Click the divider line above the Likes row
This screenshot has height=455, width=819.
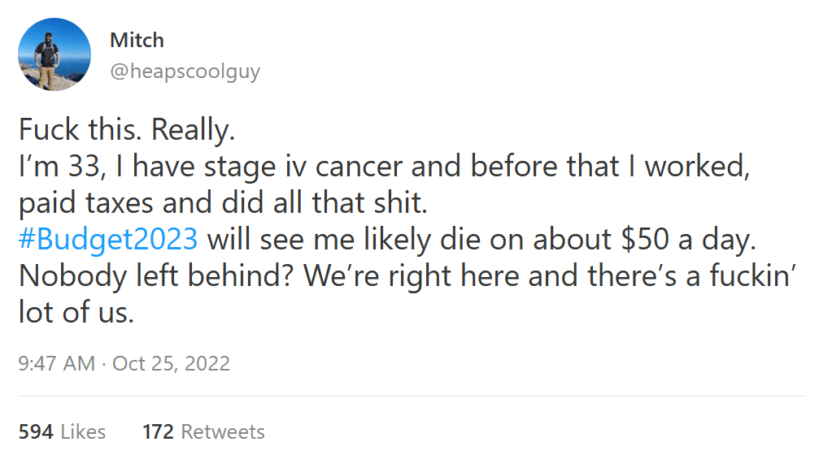point(409,396)
